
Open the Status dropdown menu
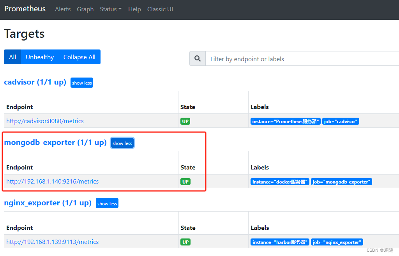point(111,9)
